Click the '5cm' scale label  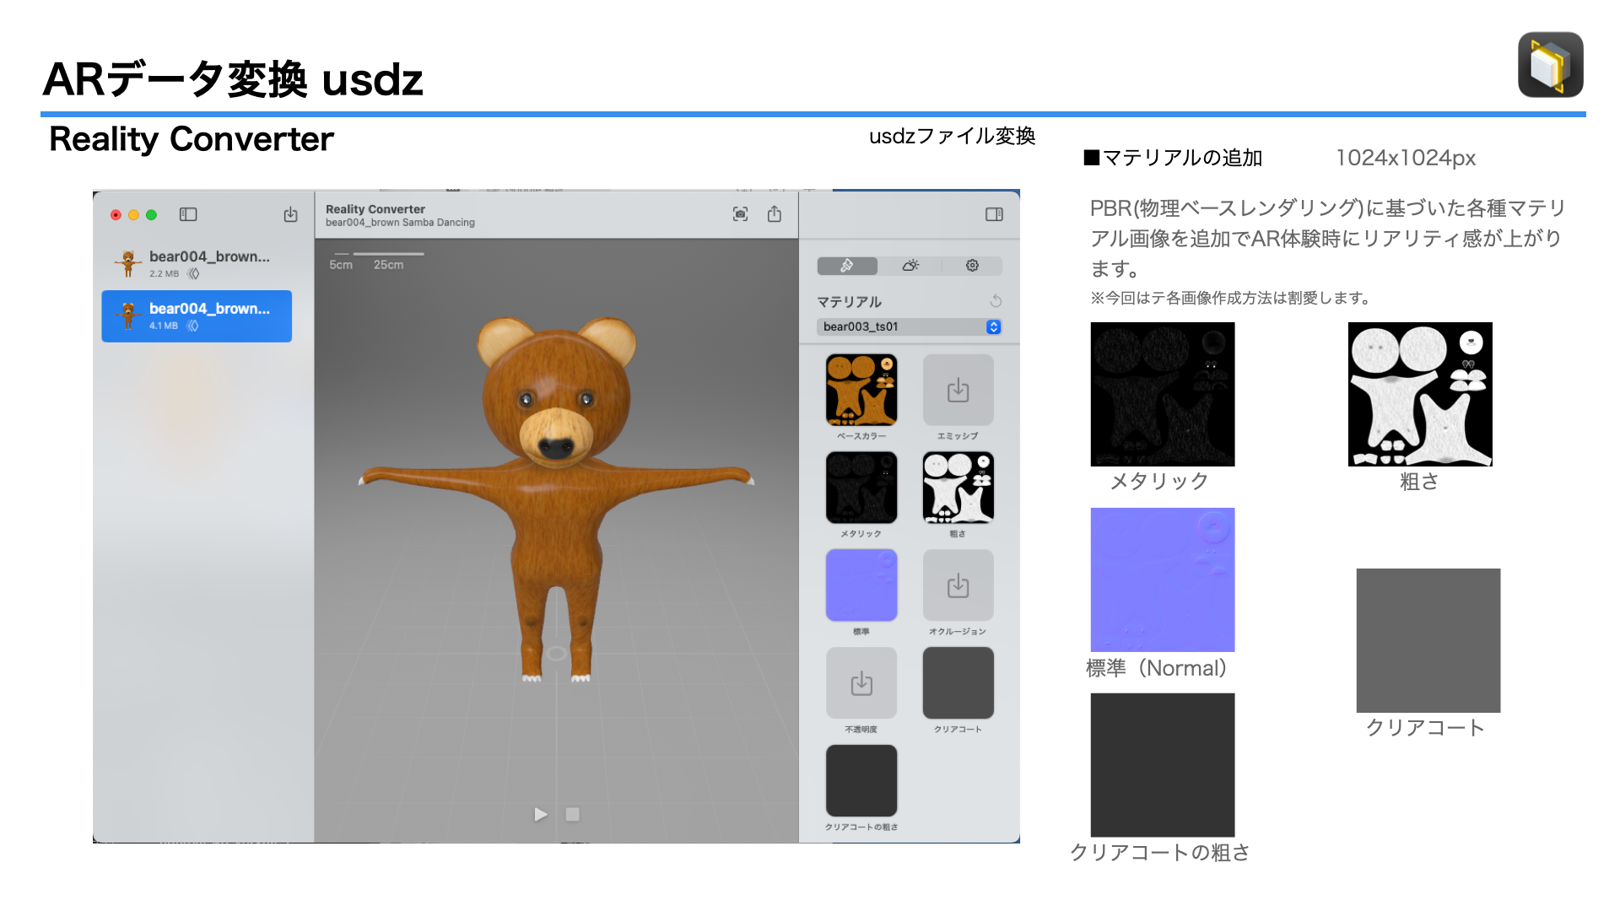pyautogui.click(x=341, y=265)
